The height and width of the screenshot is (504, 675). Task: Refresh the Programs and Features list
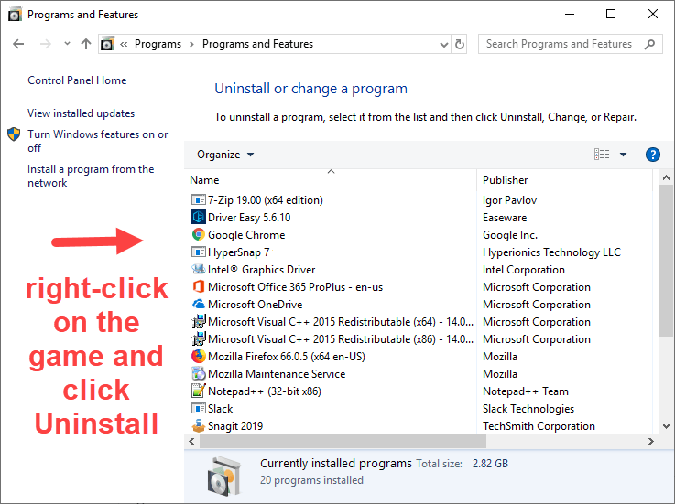click(460, 44)
